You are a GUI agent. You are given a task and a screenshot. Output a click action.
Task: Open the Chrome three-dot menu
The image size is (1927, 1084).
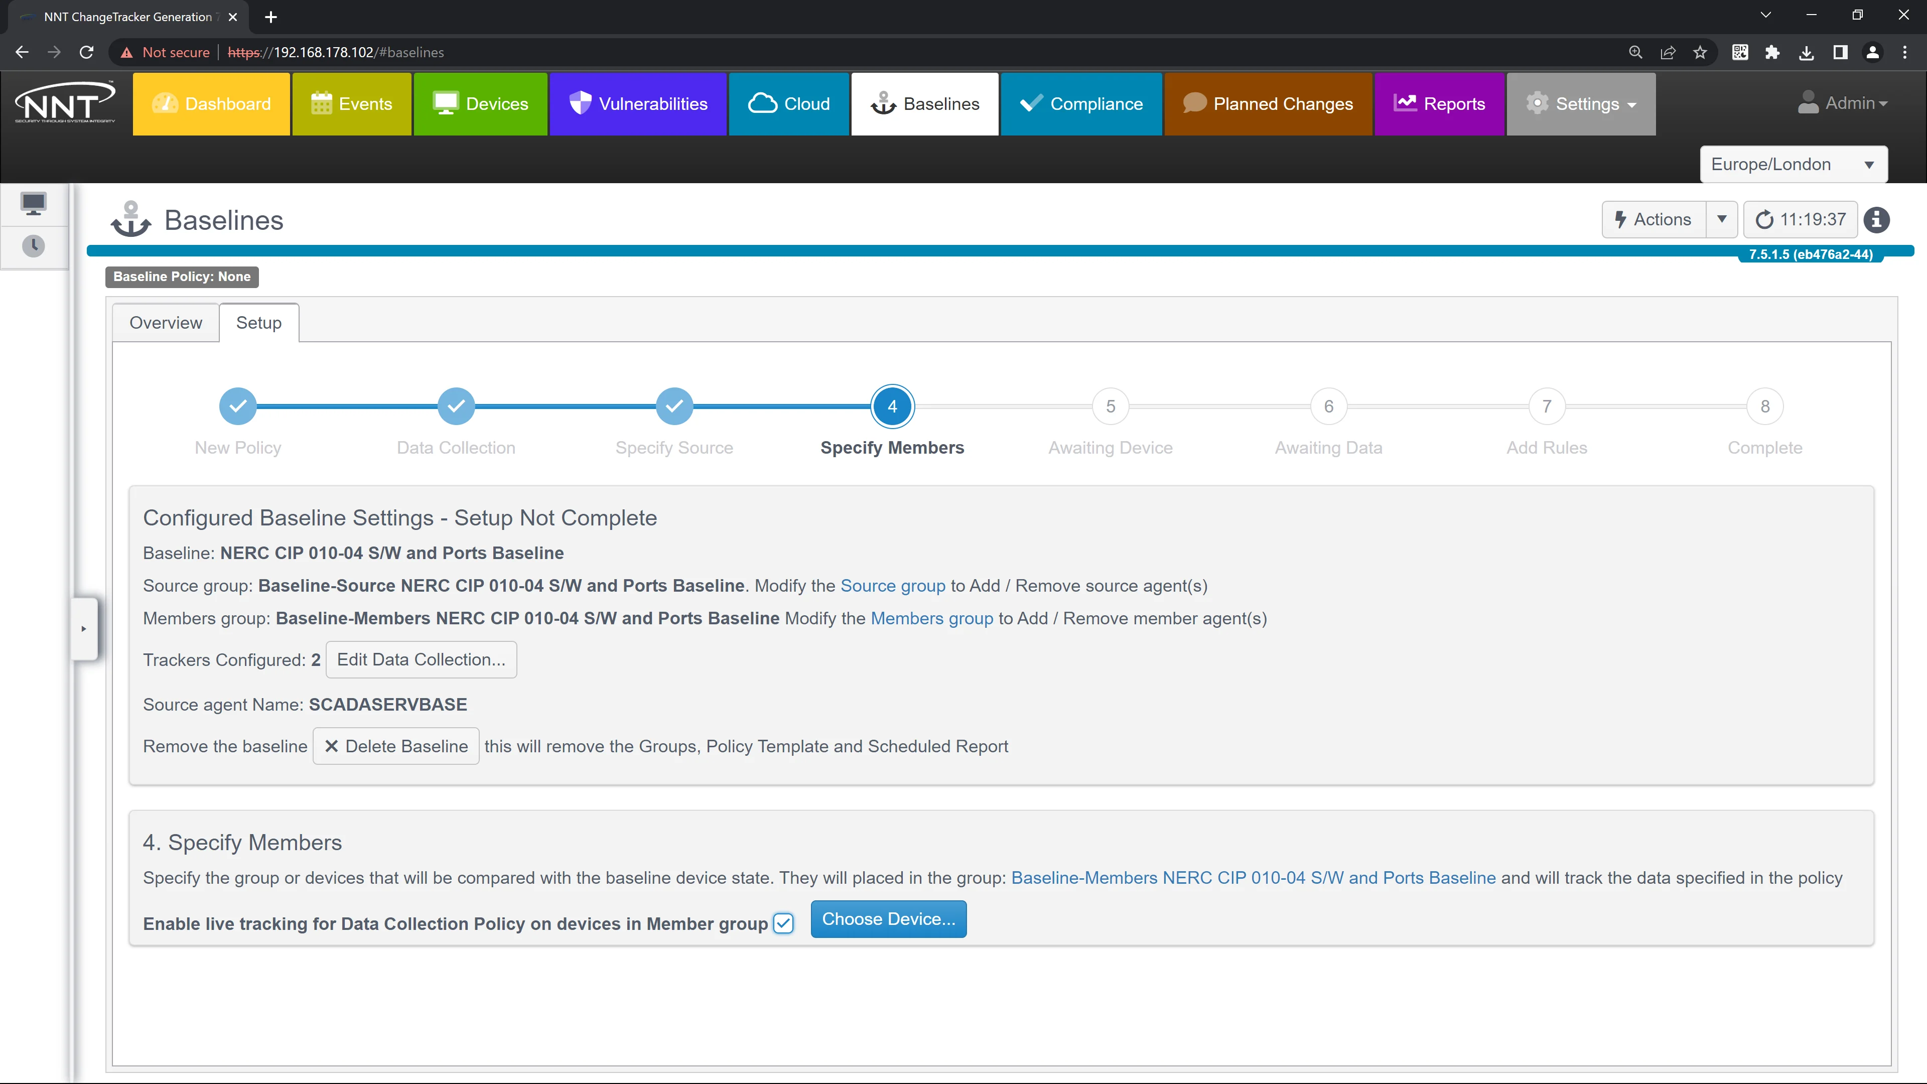[x=1905, y=52]
